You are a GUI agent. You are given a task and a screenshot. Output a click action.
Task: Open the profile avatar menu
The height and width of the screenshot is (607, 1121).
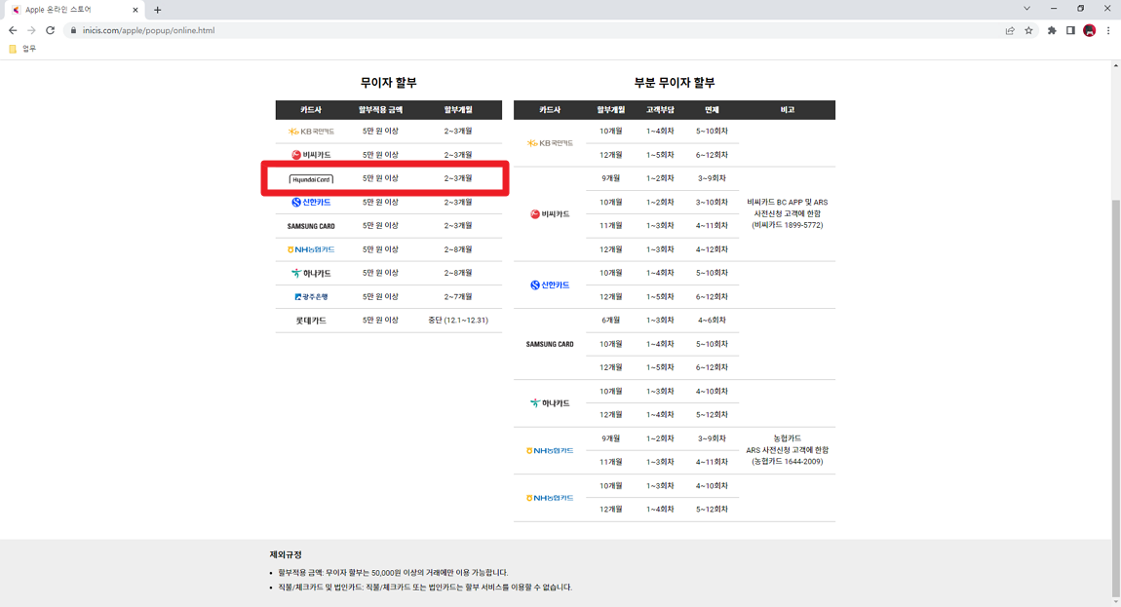pos(1090,30)
